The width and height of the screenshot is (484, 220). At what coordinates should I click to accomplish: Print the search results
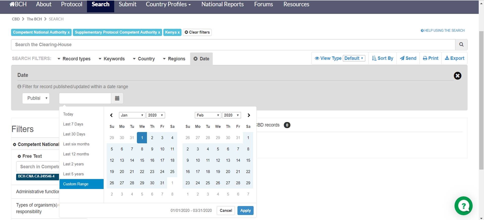[431, 58]
